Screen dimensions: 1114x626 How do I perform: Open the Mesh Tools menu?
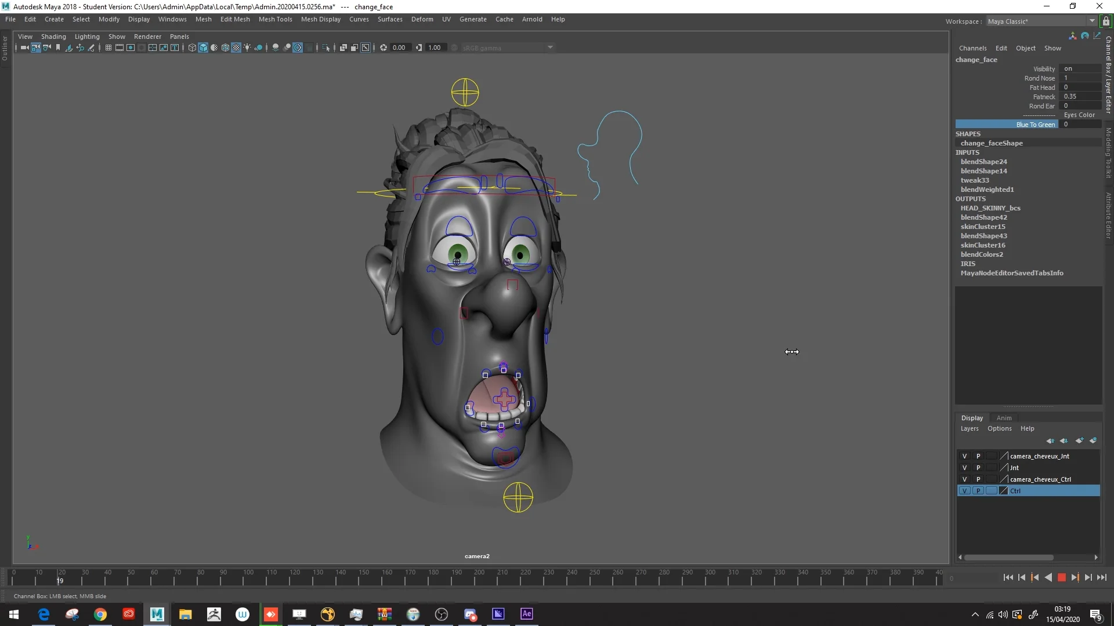[x=275, y=19]
